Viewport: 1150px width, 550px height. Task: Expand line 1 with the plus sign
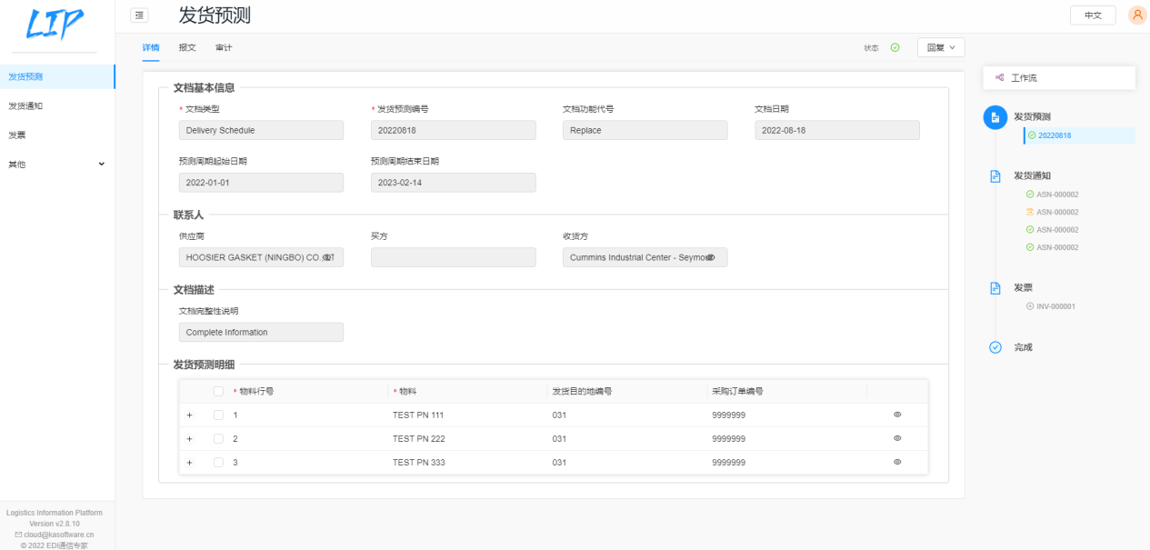click(189, 415)
